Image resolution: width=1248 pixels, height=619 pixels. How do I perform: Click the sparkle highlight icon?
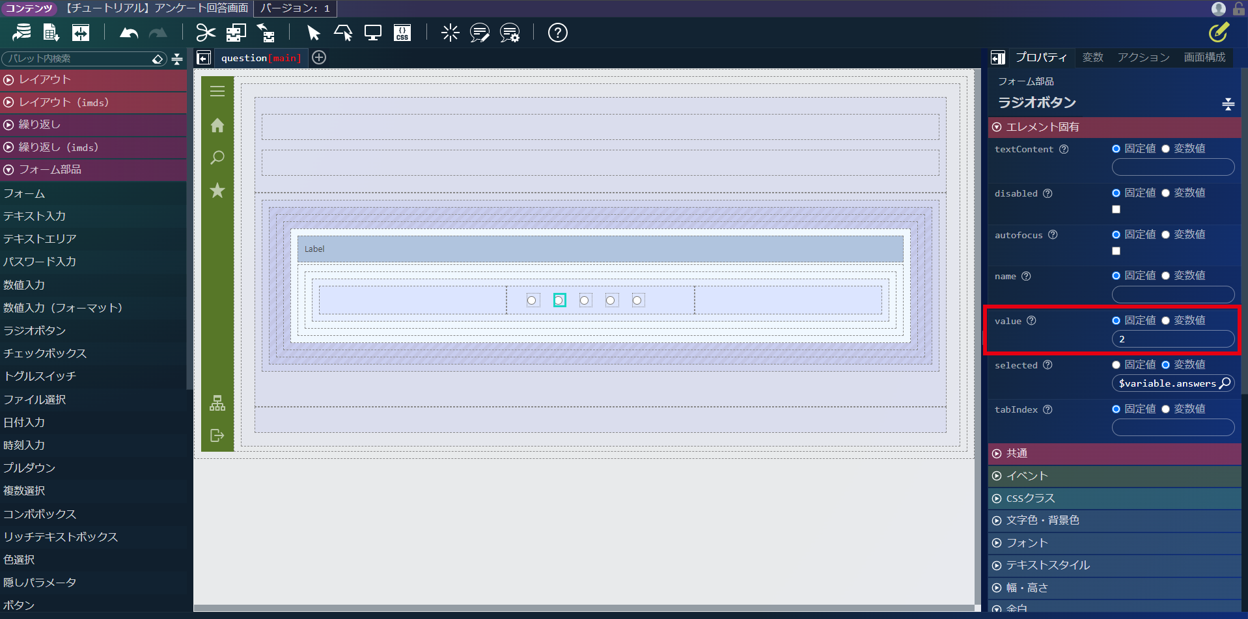coord(450,33)
